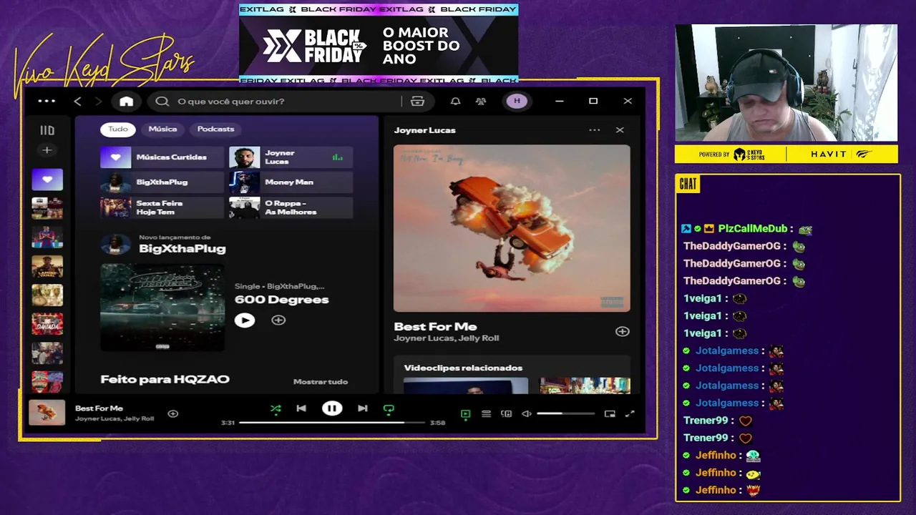Click the Home button
This screenshot has width=916, height=515.
tap(126, 102)
